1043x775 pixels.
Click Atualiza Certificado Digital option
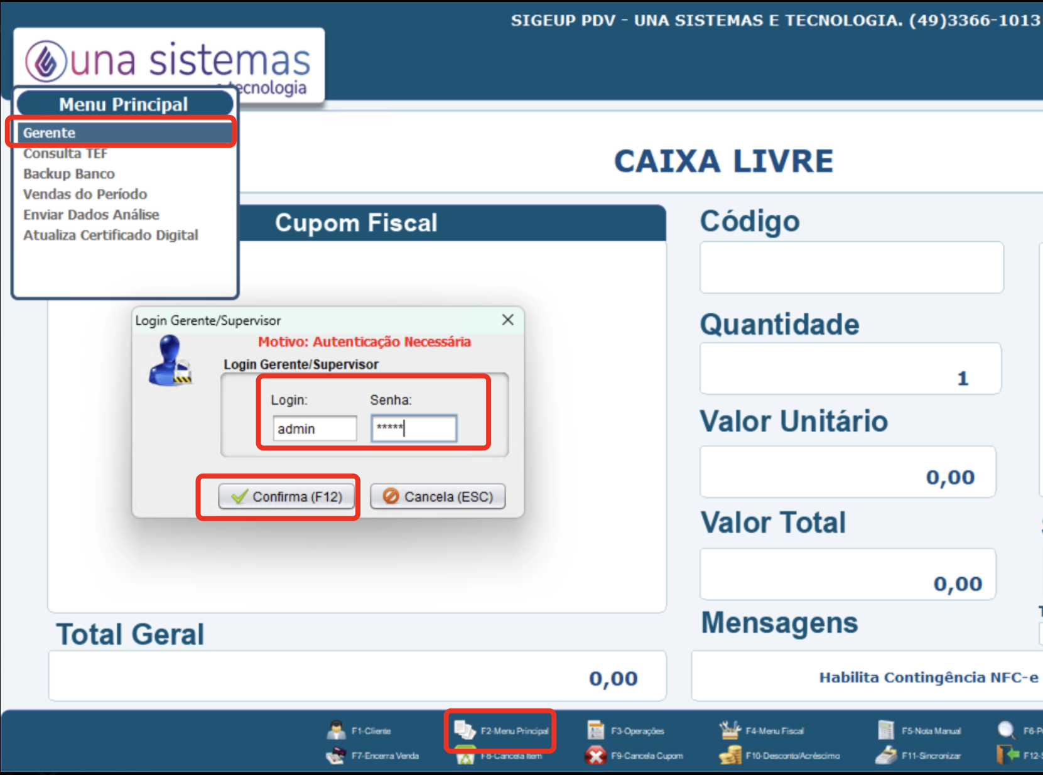(x=111, y=236)
